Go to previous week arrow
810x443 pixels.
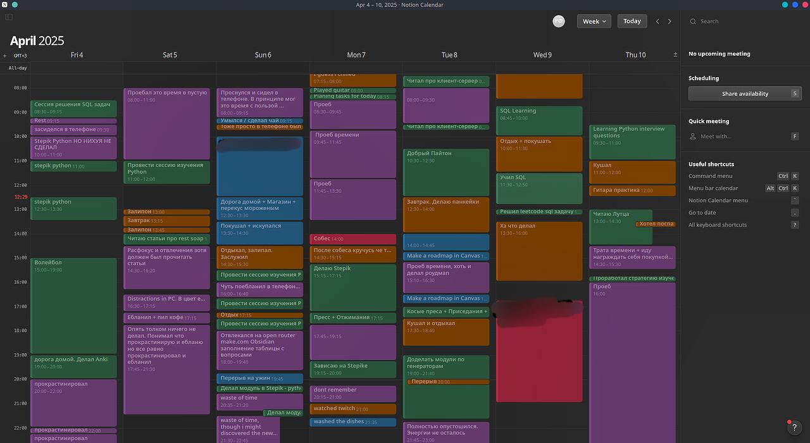click(657, 22)
